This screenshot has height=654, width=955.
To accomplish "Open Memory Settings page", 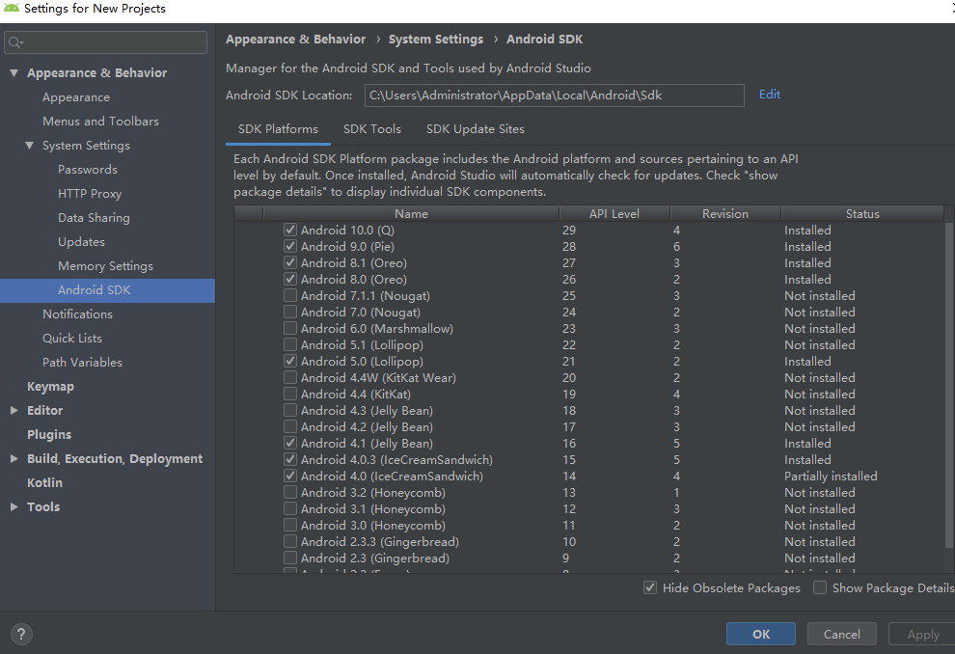I will [105, 266].
